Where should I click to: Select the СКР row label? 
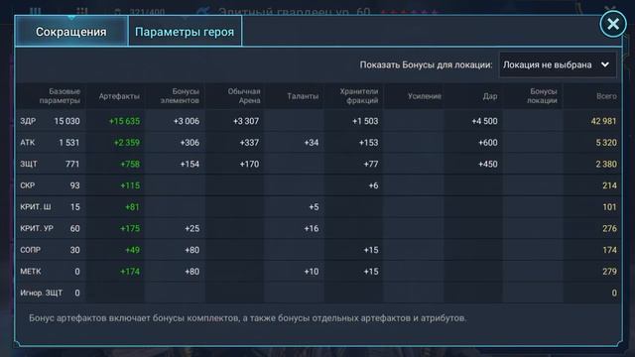28,185
